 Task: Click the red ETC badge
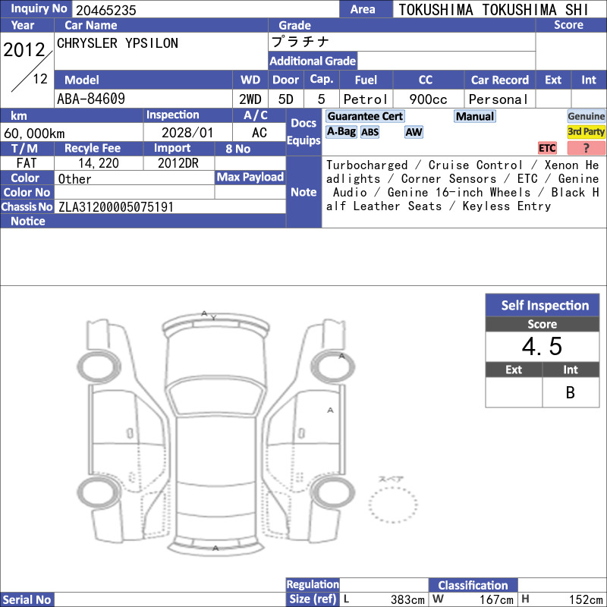coord(547,148)
